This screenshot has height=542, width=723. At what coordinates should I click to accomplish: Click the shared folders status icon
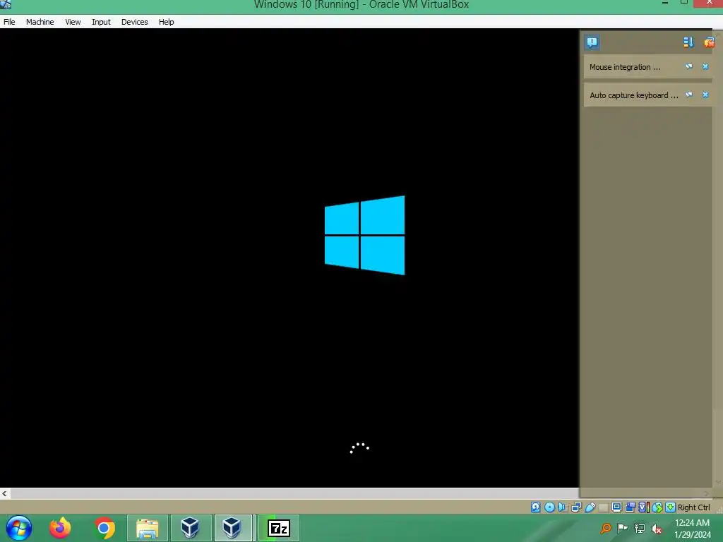pyautogui.click(x=603, y=507)
